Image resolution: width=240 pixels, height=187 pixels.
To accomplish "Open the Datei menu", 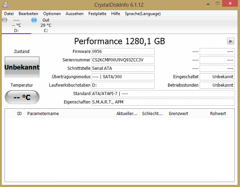I will click(9, 14).
